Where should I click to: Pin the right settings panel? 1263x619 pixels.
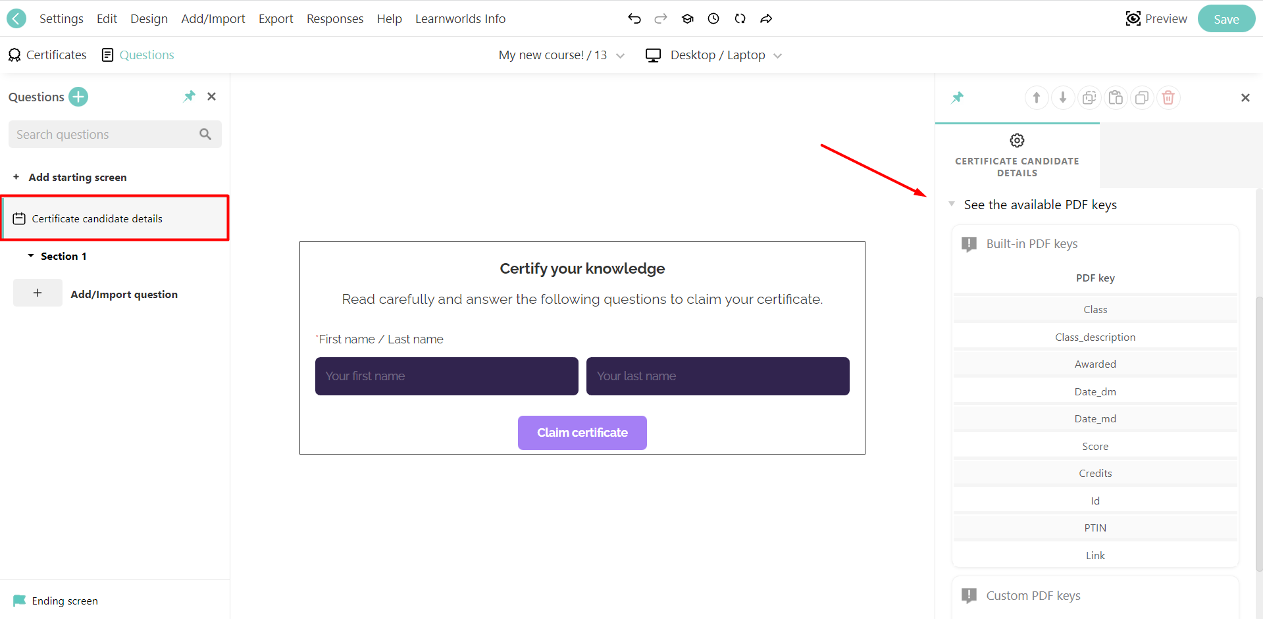(957, 97)
